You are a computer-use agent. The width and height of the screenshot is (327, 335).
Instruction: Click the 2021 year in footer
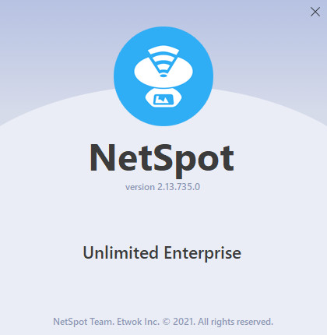(x=184, y=322)
